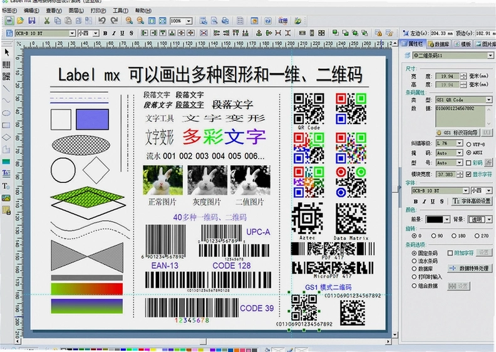Click the 字体高级设置 advanced font button
Screen dimensions: 496x352
coord(472,201)
